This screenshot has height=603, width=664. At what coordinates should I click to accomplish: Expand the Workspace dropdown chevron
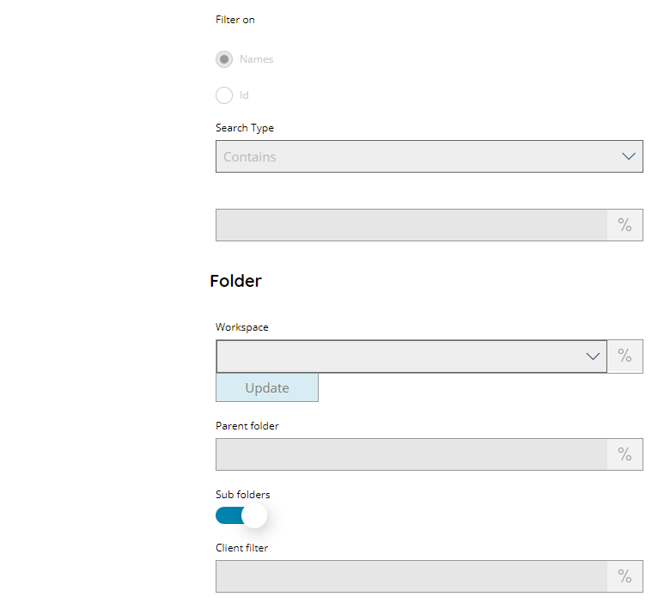(x=593, y=356)
